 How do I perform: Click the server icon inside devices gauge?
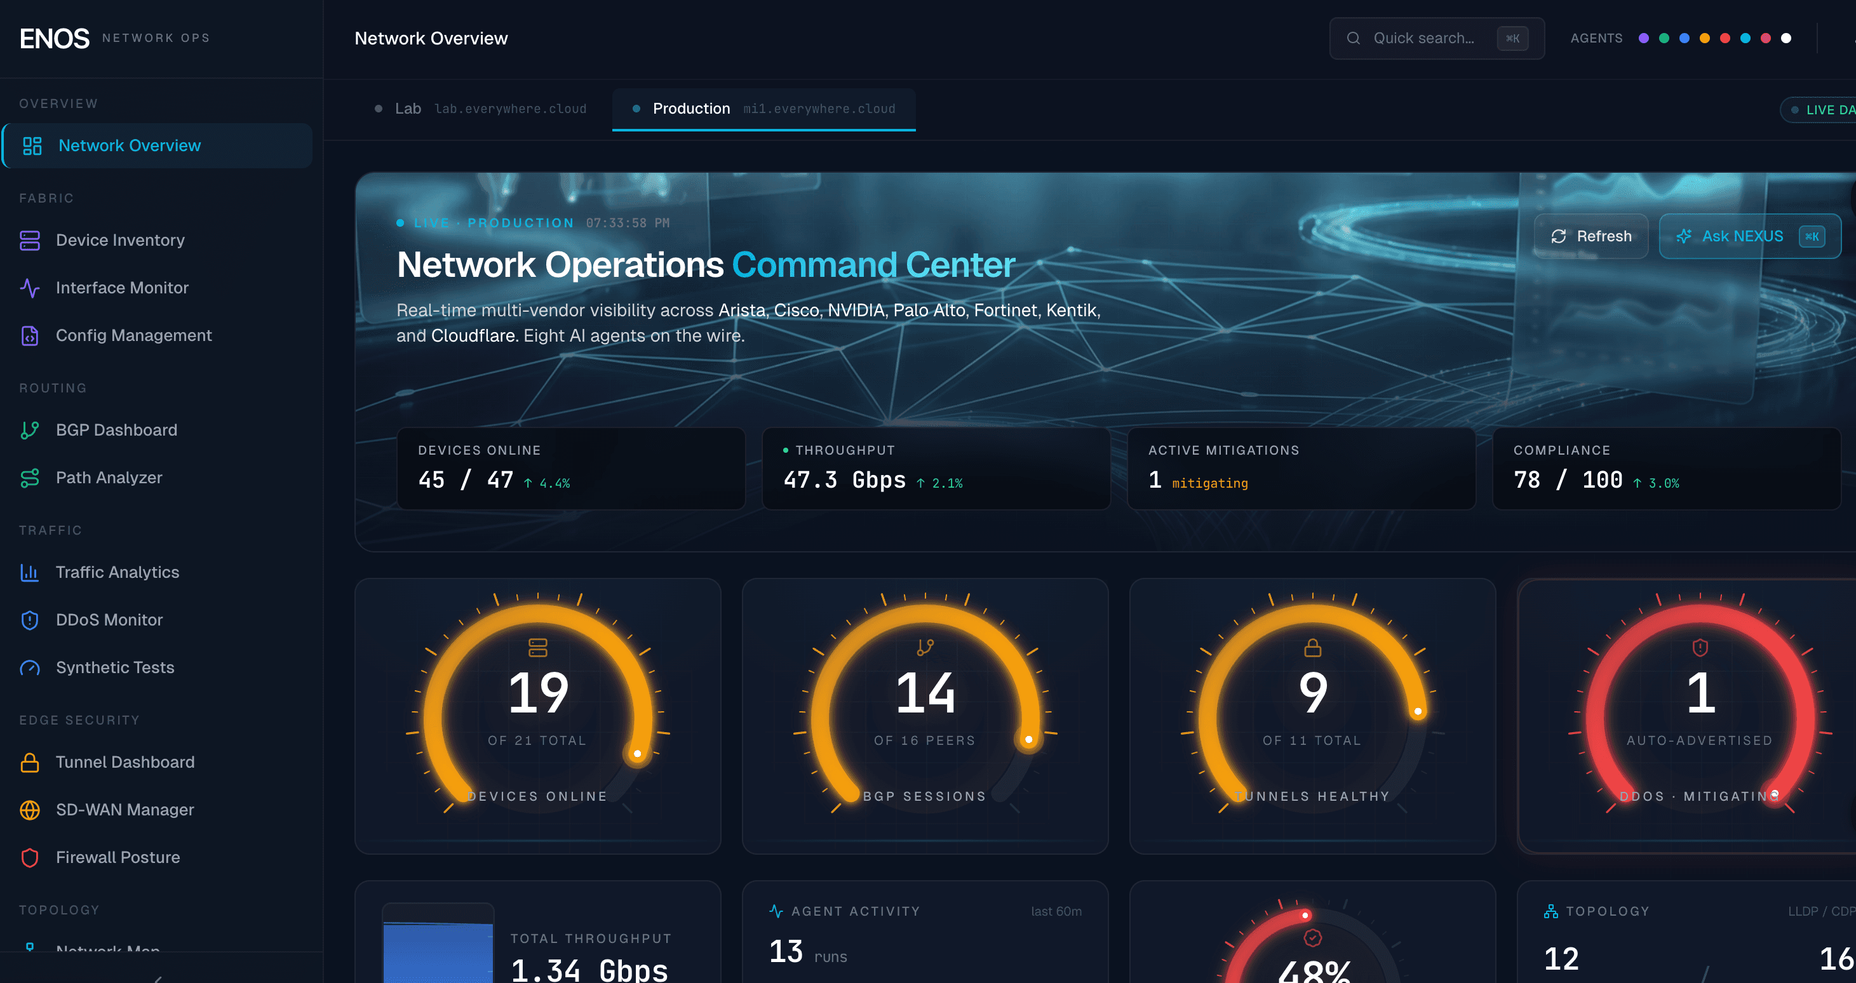[x=537, y=648]
